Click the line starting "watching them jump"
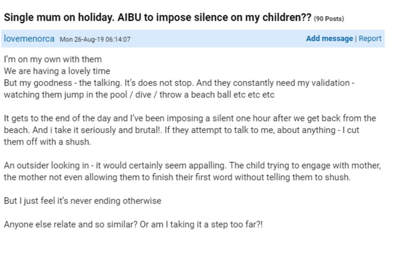 pos(139,95)
